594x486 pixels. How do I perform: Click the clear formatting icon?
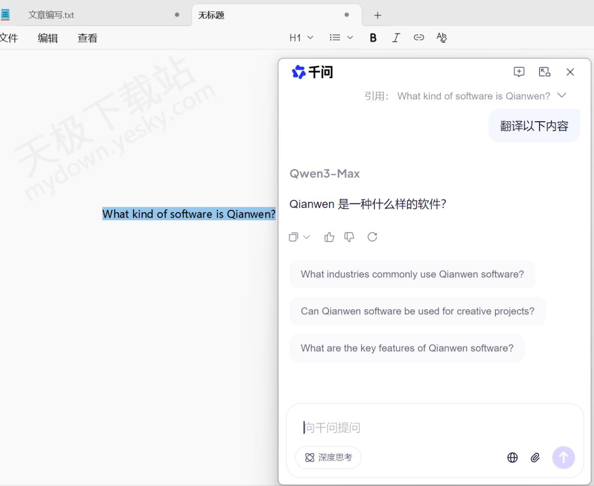[442, 38]
